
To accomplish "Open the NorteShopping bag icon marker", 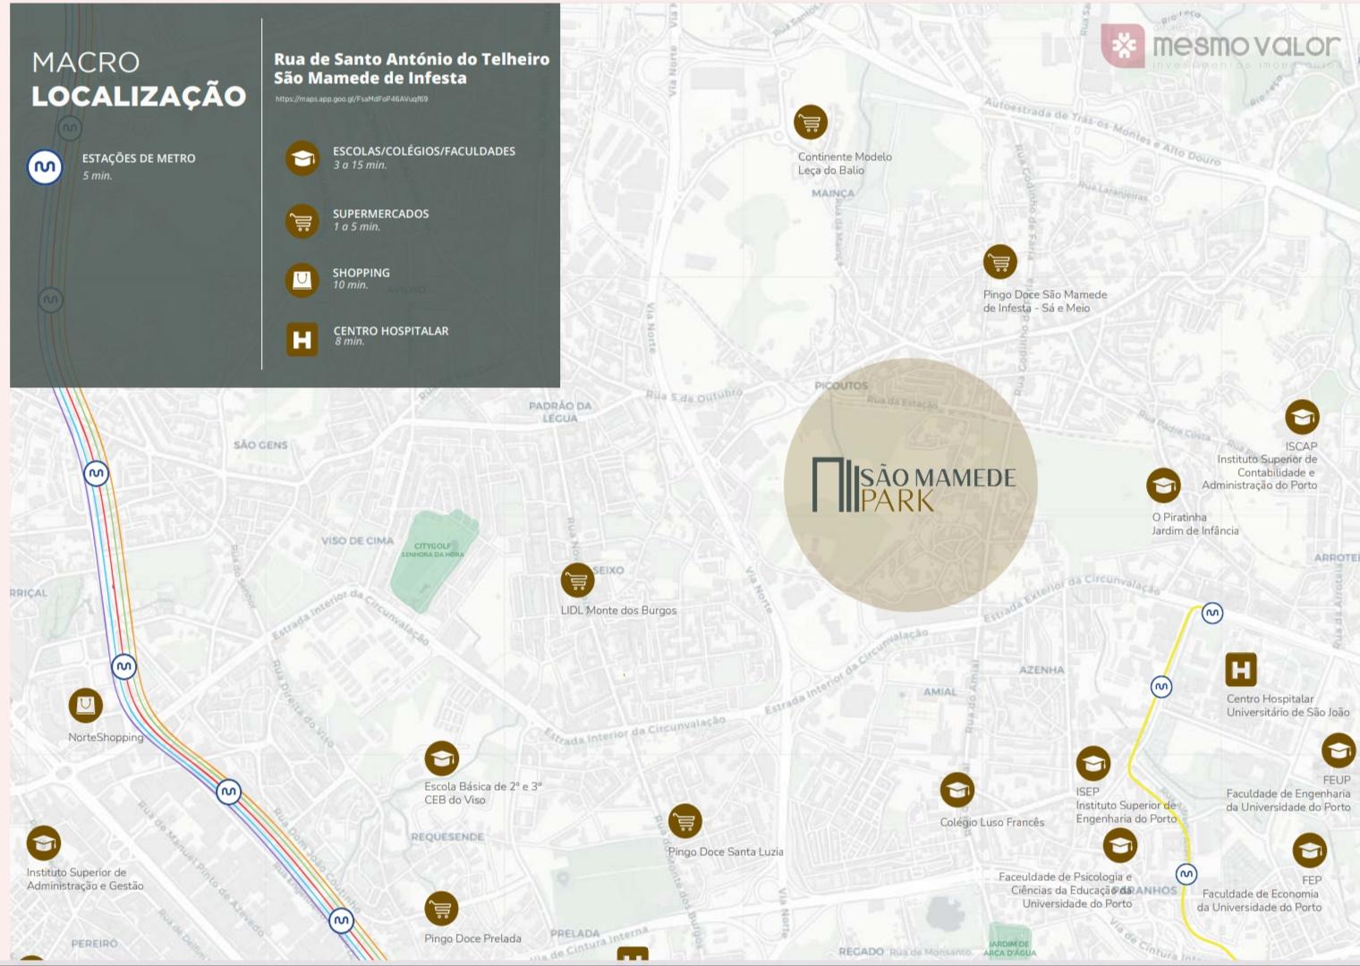I will click(x=86, y=706).
